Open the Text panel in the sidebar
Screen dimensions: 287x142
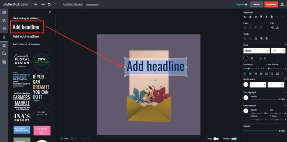(x=4, y=38)
